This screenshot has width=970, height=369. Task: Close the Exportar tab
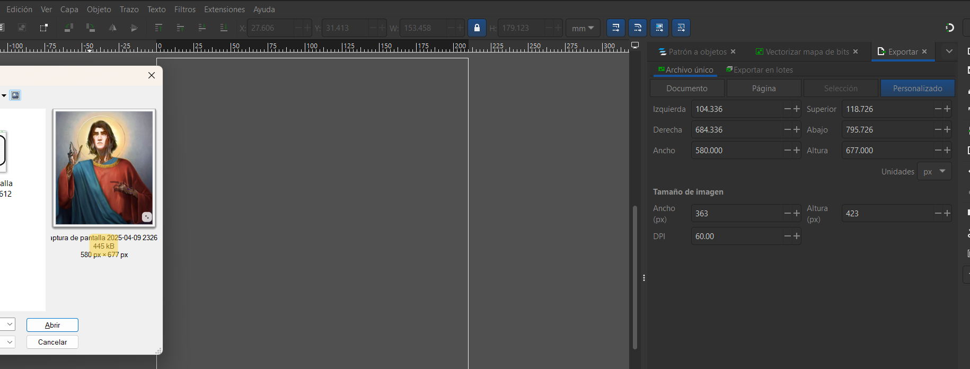click(924, 51)
